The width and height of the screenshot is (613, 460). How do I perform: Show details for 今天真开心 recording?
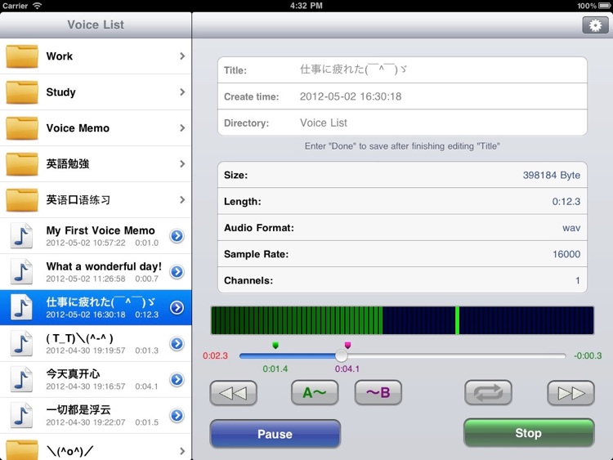(x=177, y=379)
